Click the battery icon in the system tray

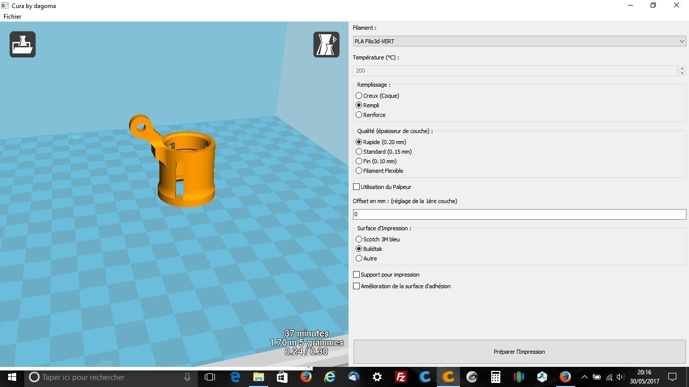click(x=597, y=377)
